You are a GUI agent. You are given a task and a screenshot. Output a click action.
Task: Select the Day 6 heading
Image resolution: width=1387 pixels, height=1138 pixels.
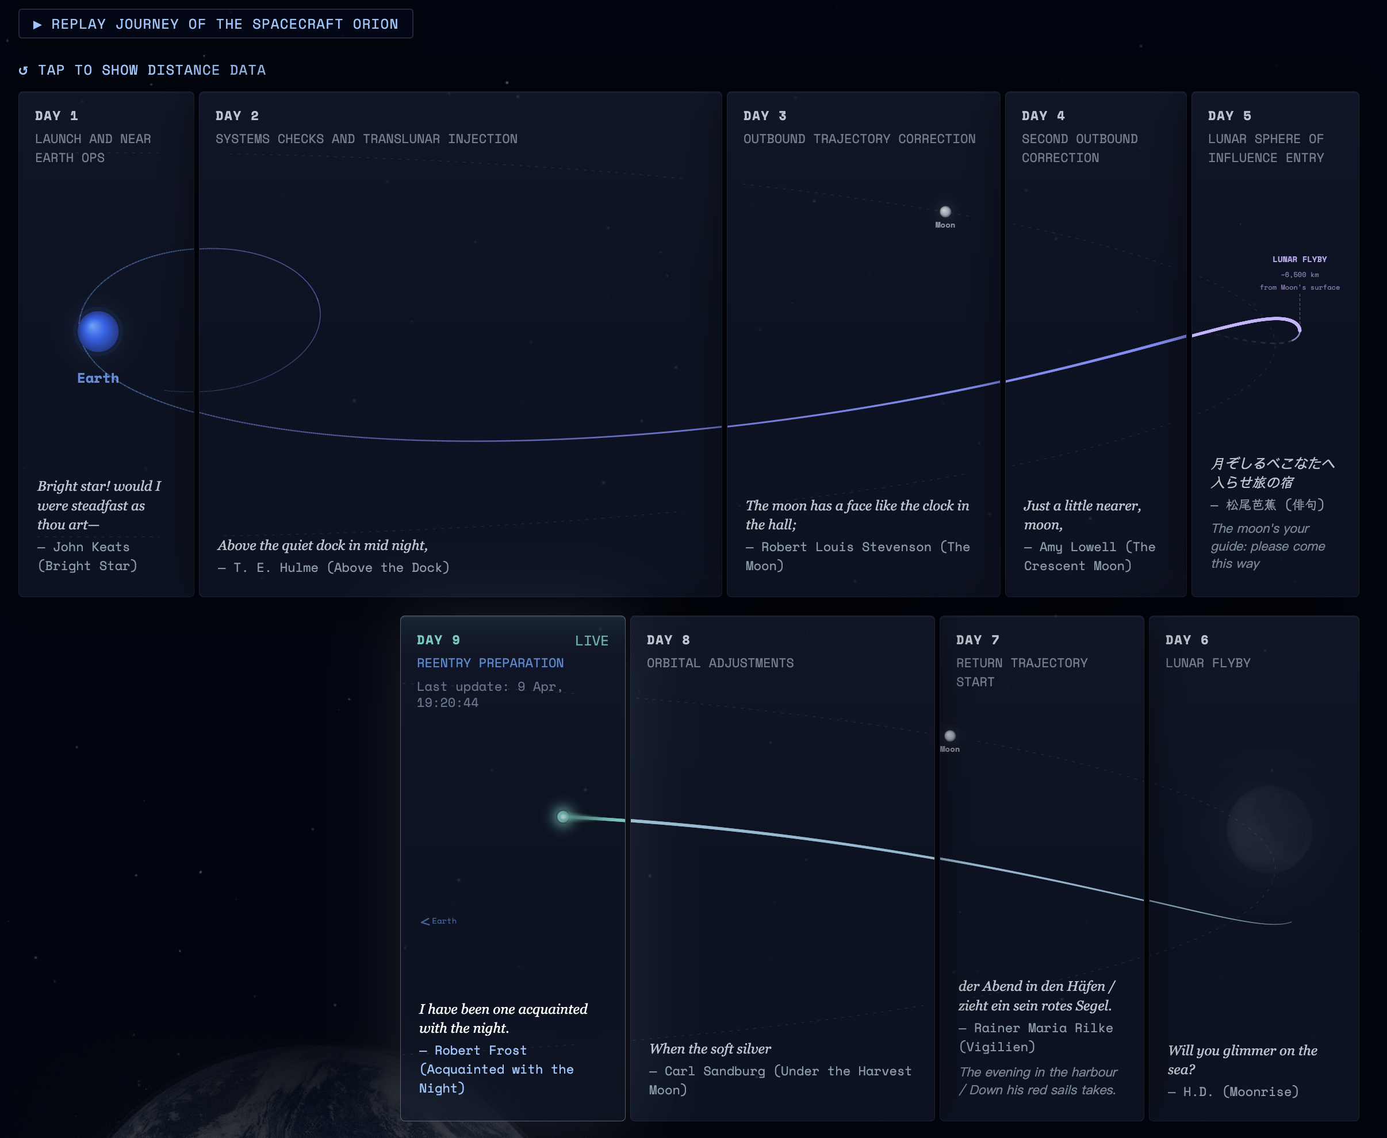[x=1187, y=640]
